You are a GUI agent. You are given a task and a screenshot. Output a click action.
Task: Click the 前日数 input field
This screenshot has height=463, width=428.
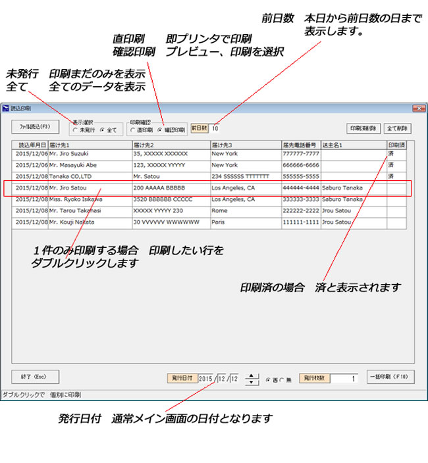pyautogui.click(x=218, y=129)
